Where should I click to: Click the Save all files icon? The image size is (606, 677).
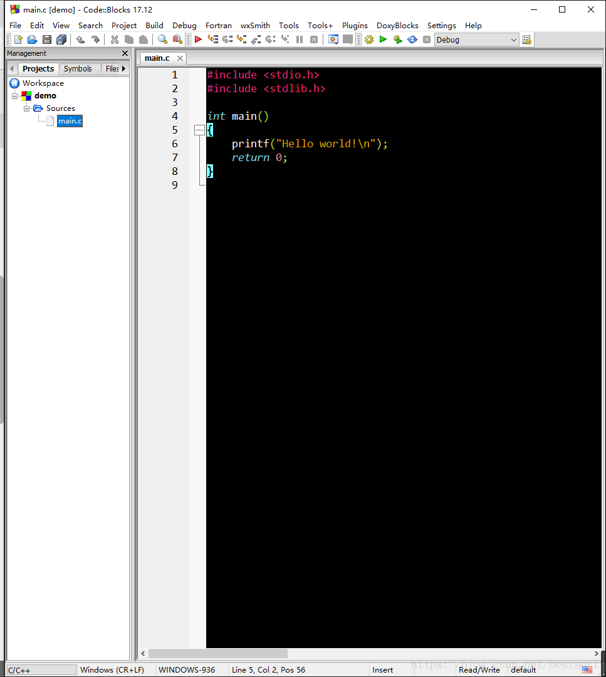point(61,39)
